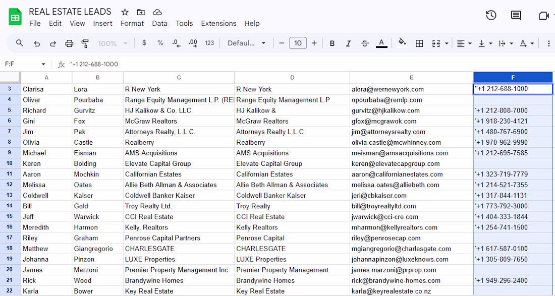The image size is (555, 296).
Task: Click phone cell +1 949-296-2400
Action: (513, 280)
